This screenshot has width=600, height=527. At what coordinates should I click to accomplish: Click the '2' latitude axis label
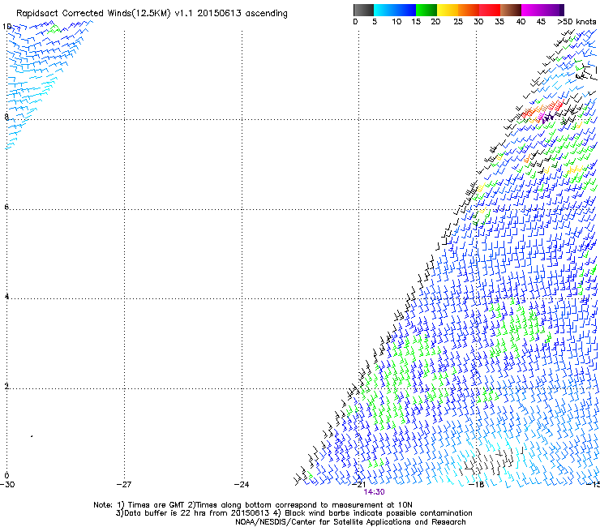click(x=6, y=387)
